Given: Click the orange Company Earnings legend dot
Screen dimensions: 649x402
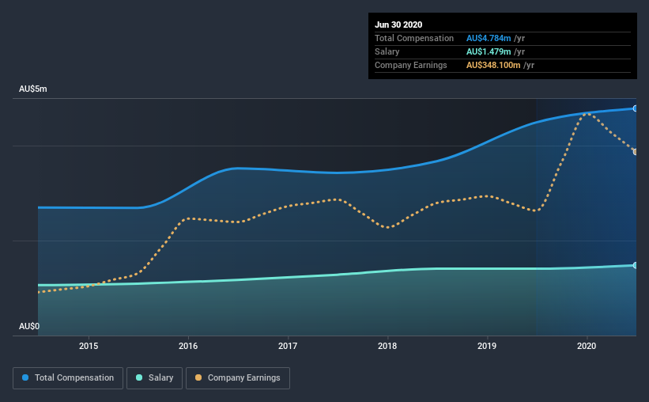Looking at the screenshot, I should [x=198, y=377].
